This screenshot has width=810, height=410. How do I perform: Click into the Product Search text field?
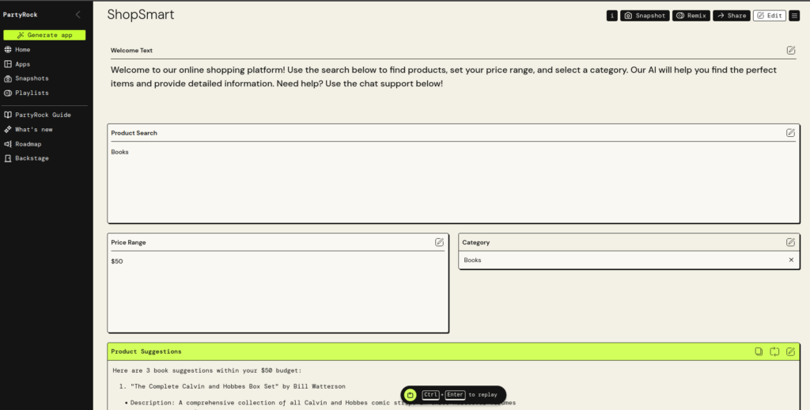(452, 182)
